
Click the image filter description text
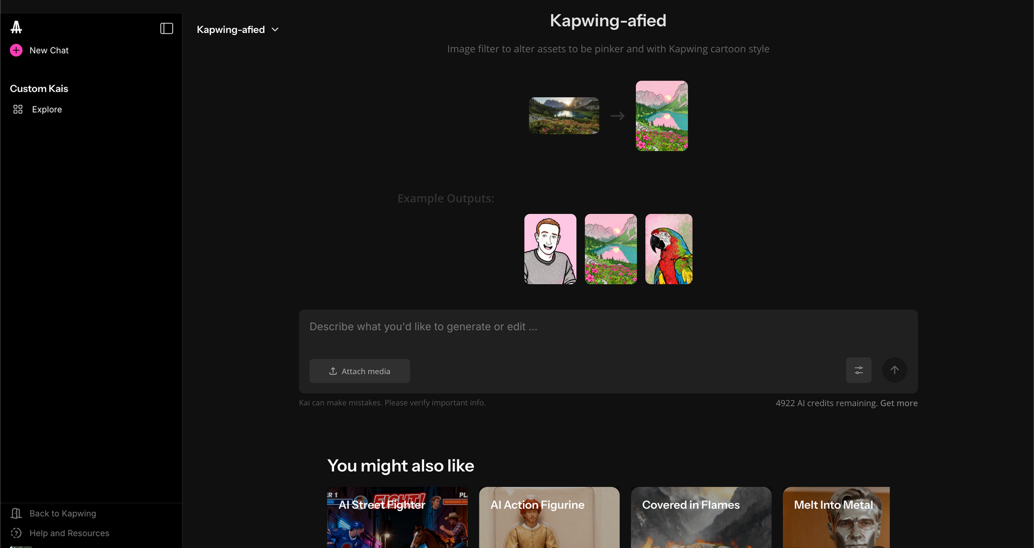click(608, 49)
